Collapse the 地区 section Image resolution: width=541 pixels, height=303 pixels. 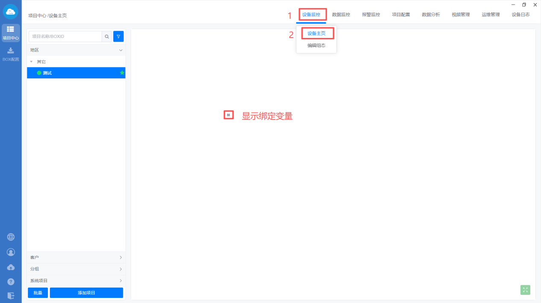coord(121,50)
